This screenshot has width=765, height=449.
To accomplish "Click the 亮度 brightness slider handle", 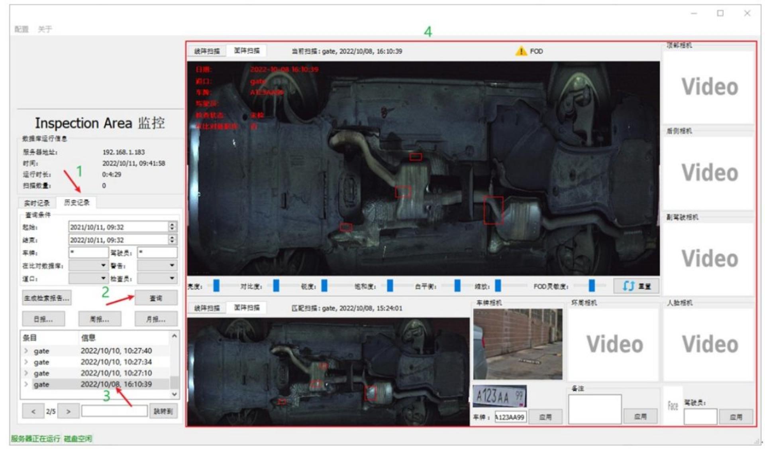I will coord(216,286).
